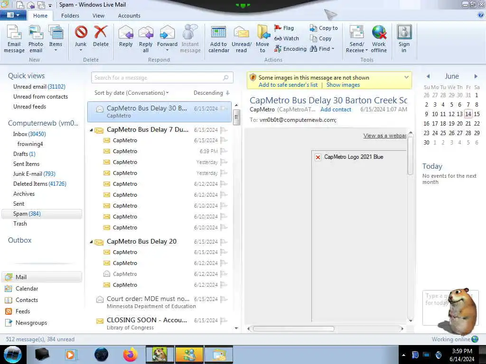Launch Firefox from the taskbar
The image size is (486, 364).
point(131,355)
